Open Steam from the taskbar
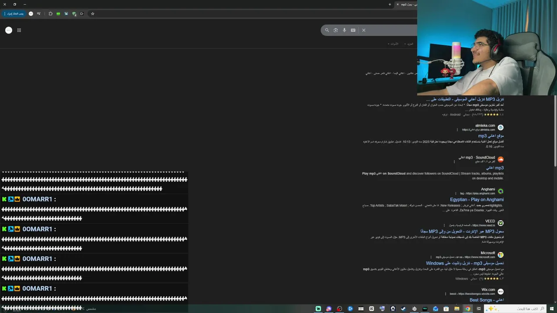Image resolution: width=557 pixels, height=313 pixels. coord(403,309)
